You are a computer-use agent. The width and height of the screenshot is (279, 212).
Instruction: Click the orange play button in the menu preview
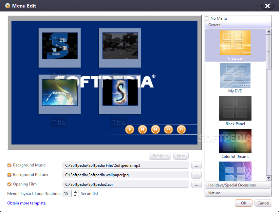130,129
